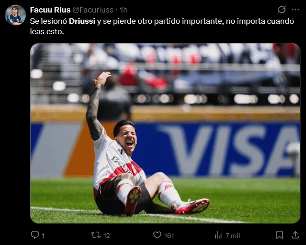306x245 pixels.
Task: Like the tweet with heart icon
Action: click(157, 235)
